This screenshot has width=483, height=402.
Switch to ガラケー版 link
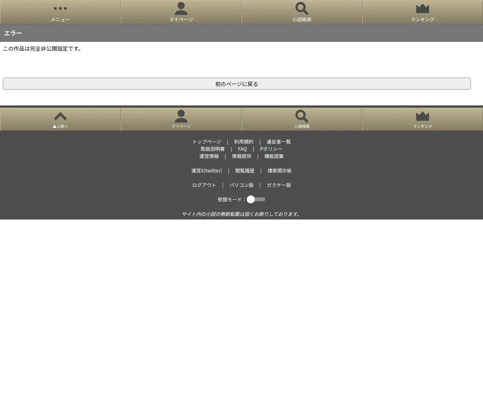point(279,185)
